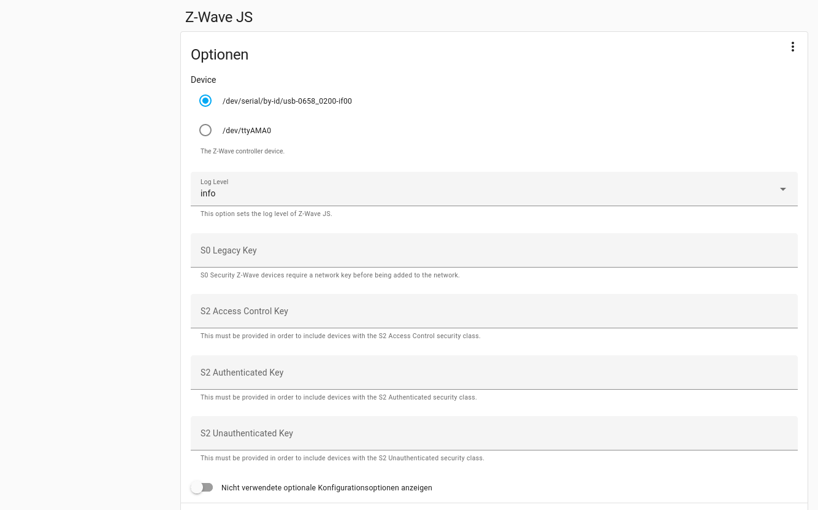The width and height of the screenshot is (818, 510).
Task: Click the Z-Wave JS page title
Action: pos(219,17)
